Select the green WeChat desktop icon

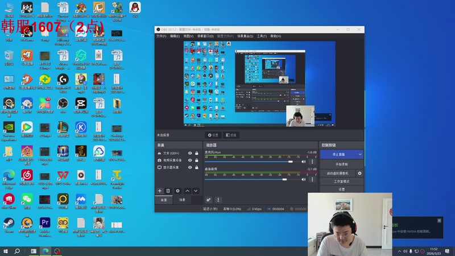tap(27, 201)
